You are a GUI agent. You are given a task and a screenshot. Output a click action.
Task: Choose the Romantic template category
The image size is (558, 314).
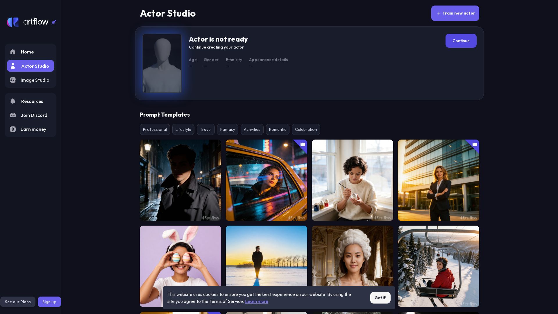tap(278, 129)
